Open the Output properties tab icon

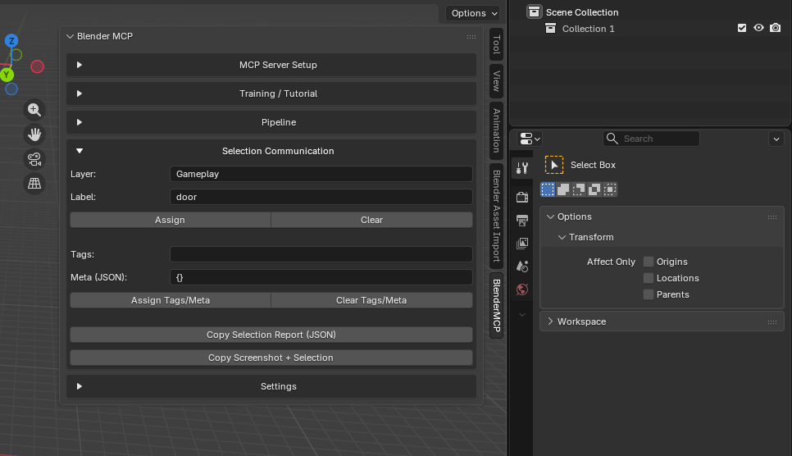522,220
